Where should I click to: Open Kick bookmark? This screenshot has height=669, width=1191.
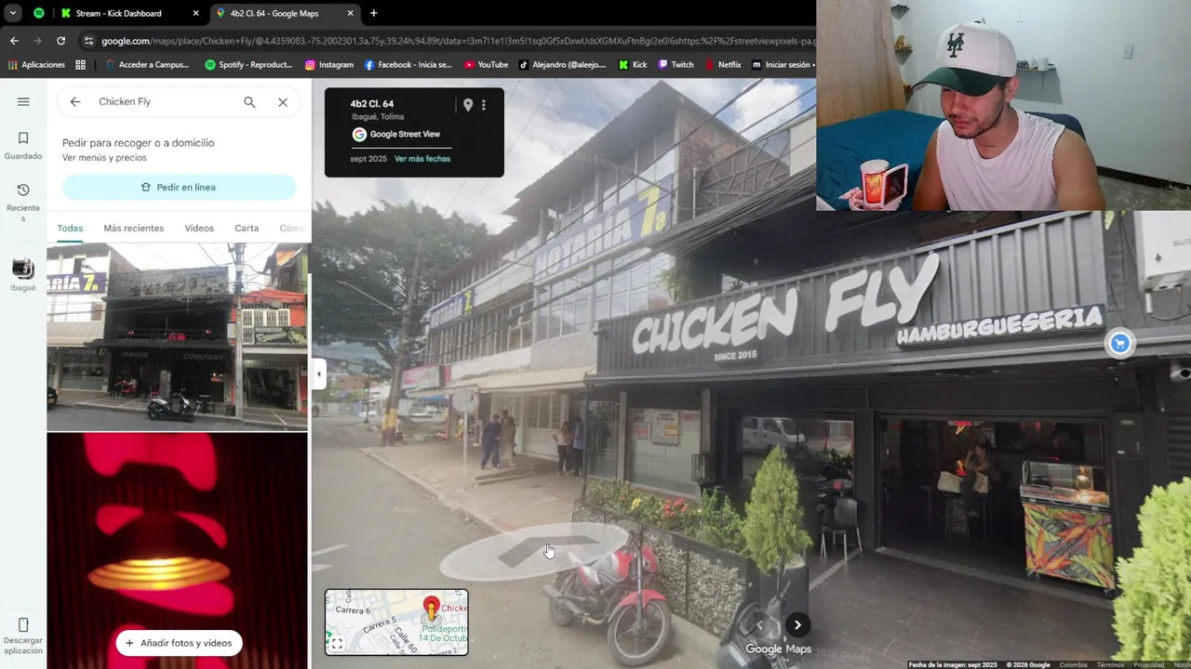click(x=632, y=65)
